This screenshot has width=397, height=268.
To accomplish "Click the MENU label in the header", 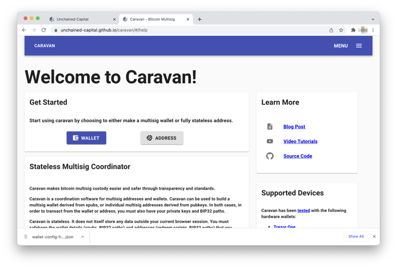I will click(x=340, y=46).
